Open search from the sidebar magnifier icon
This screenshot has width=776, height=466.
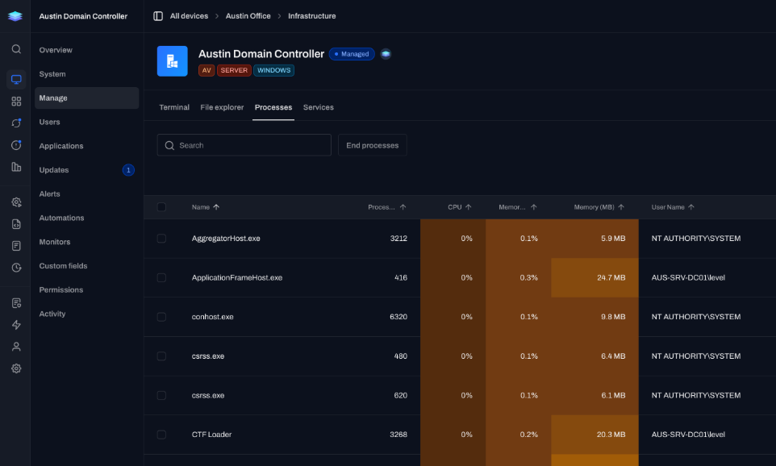tap(16, 49)
